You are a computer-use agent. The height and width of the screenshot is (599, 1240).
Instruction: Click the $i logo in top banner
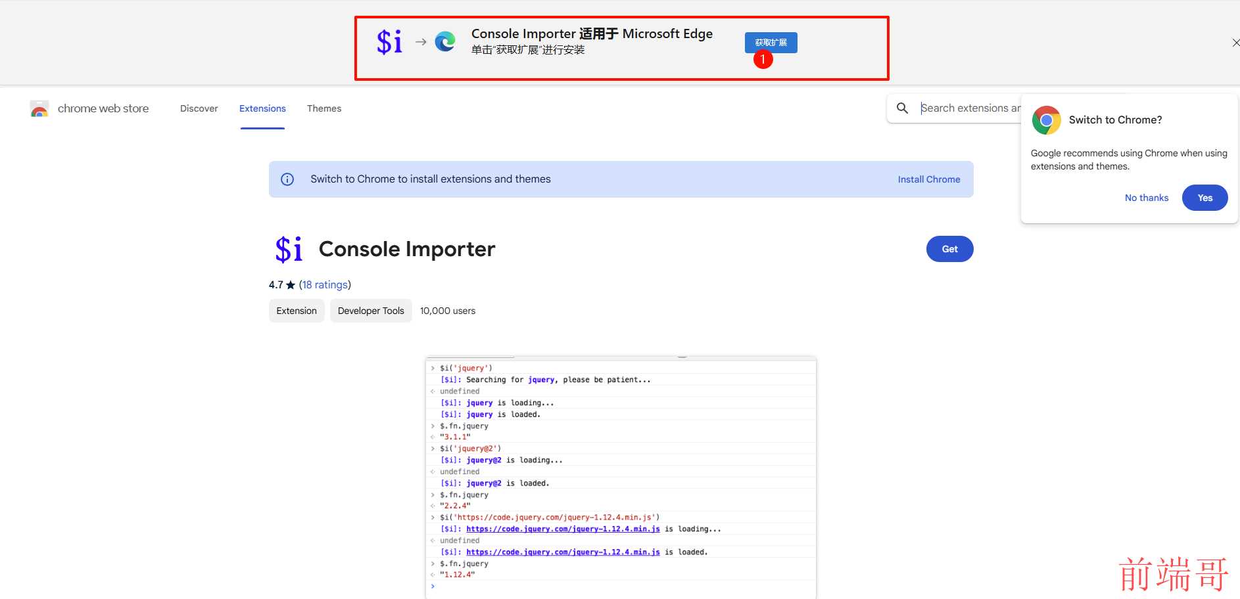coord(390,42)
